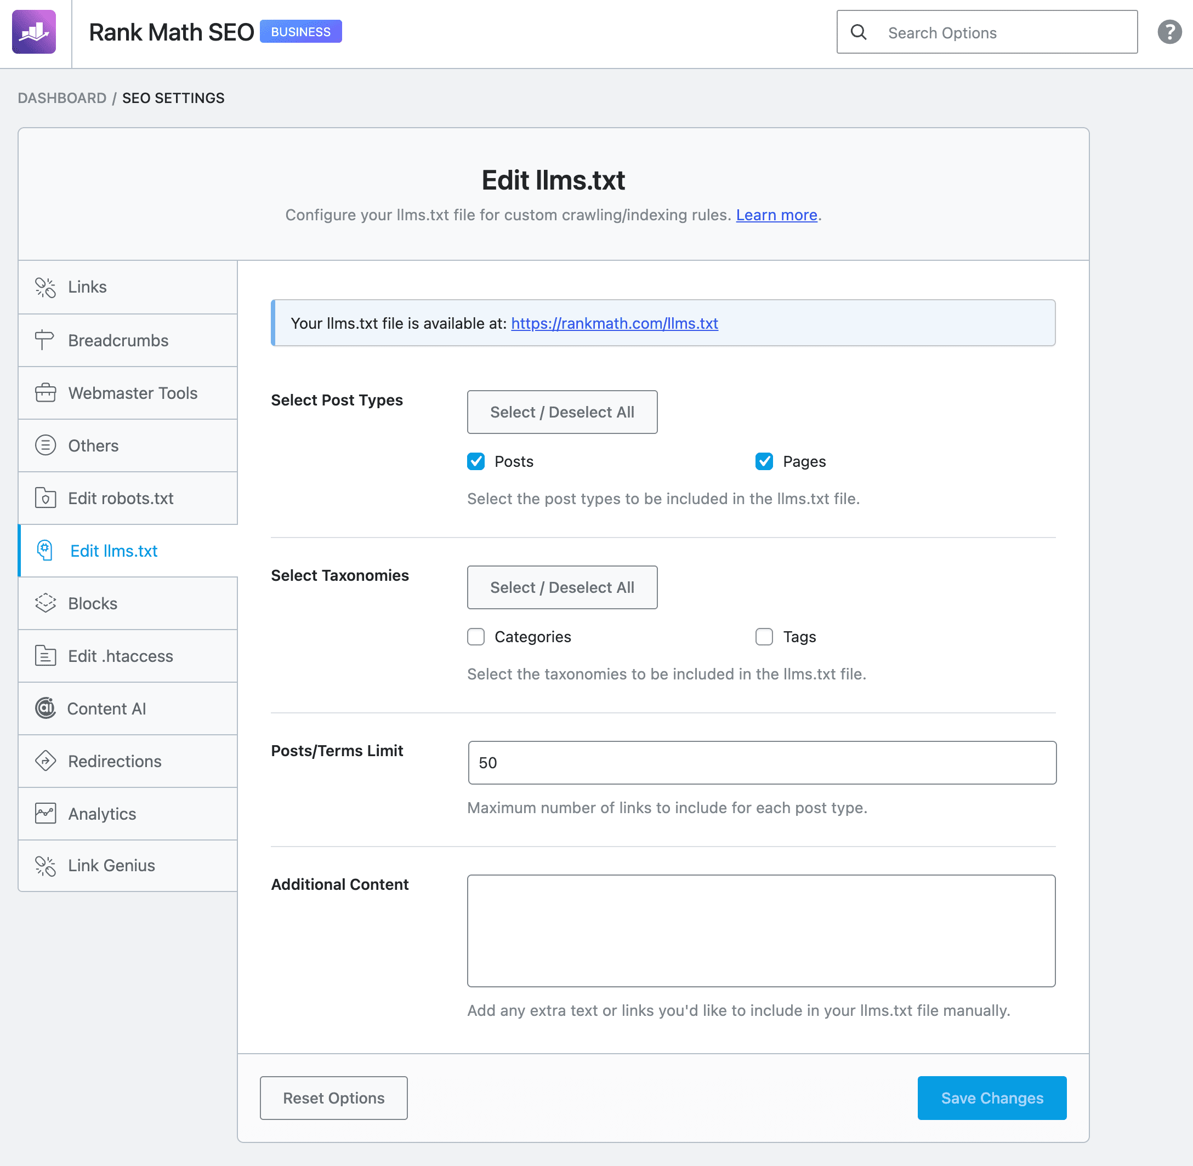Click the Posts checkbox label text
Screen dimensions: 1193x1166
(x=514, y=461)
